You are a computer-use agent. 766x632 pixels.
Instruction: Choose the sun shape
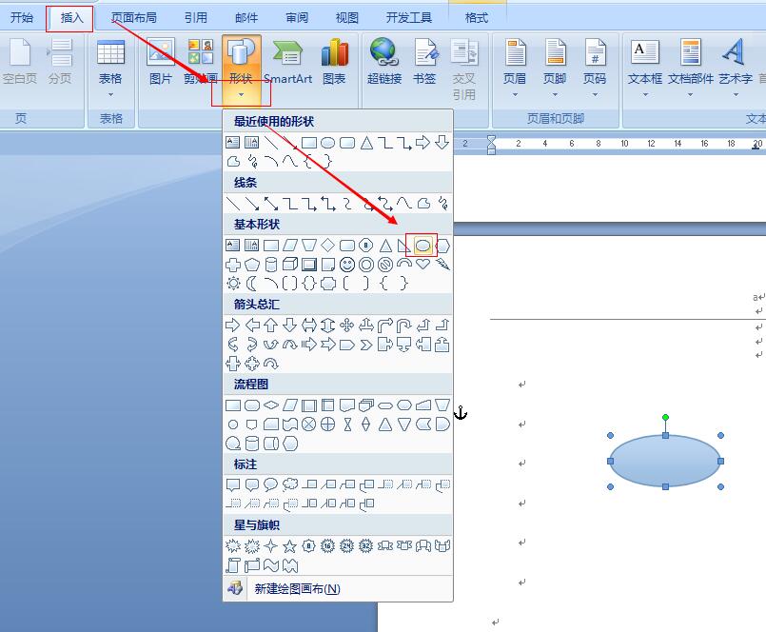point(233,284)
